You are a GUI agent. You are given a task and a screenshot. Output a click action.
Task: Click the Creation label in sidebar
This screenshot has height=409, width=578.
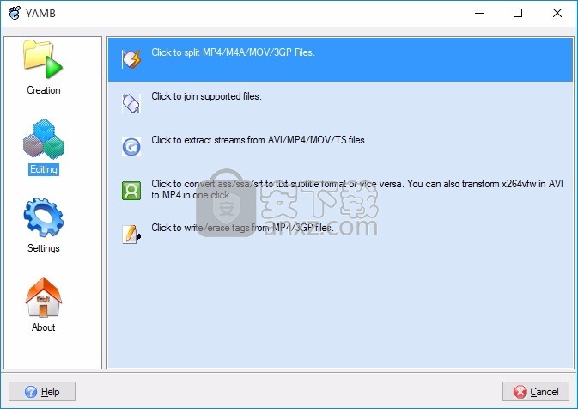[44, 90]
